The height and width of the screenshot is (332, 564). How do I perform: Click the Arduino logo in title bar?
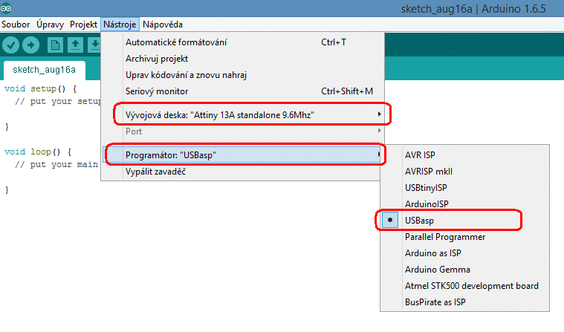coord(6,8)
